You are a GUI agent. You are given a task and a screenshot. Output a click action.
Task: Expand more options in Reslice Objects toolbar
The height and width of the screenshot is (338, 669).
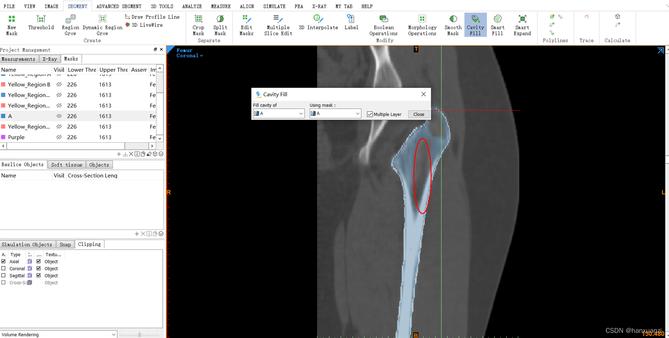click(161, 234)
